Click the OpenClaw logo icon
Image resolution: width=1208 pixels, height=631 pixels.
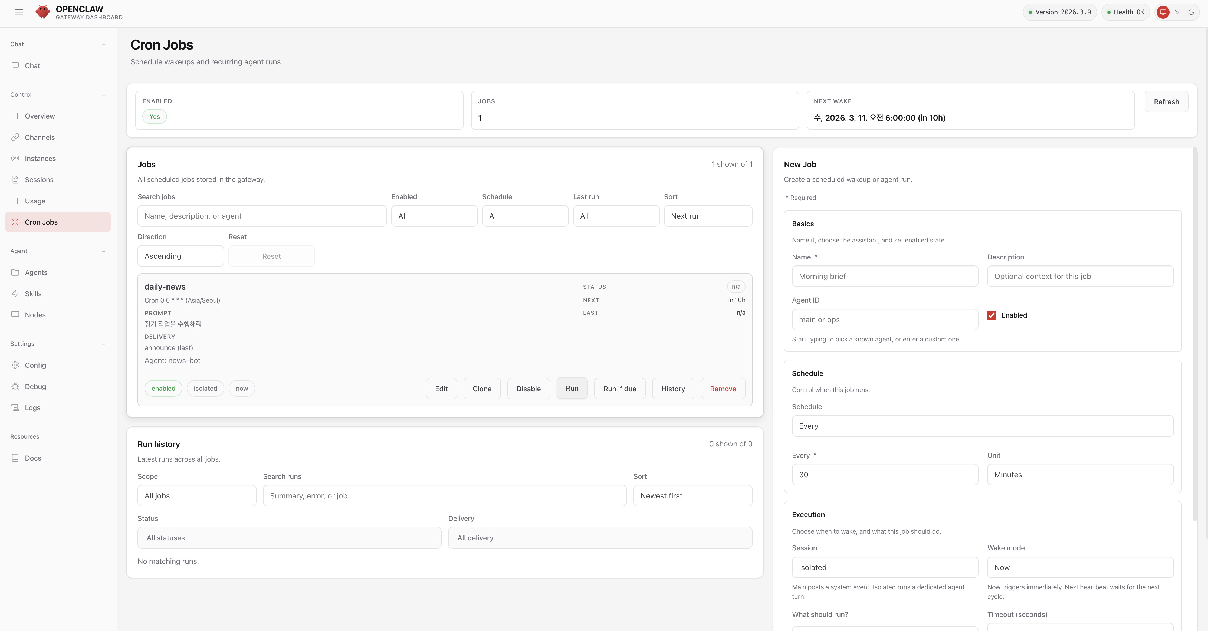point(43,12)
